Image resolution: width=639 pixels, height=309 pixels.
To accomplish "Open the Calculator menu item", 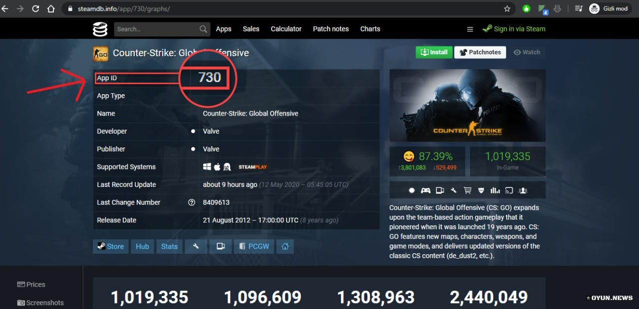I will [x=286, y=29].
